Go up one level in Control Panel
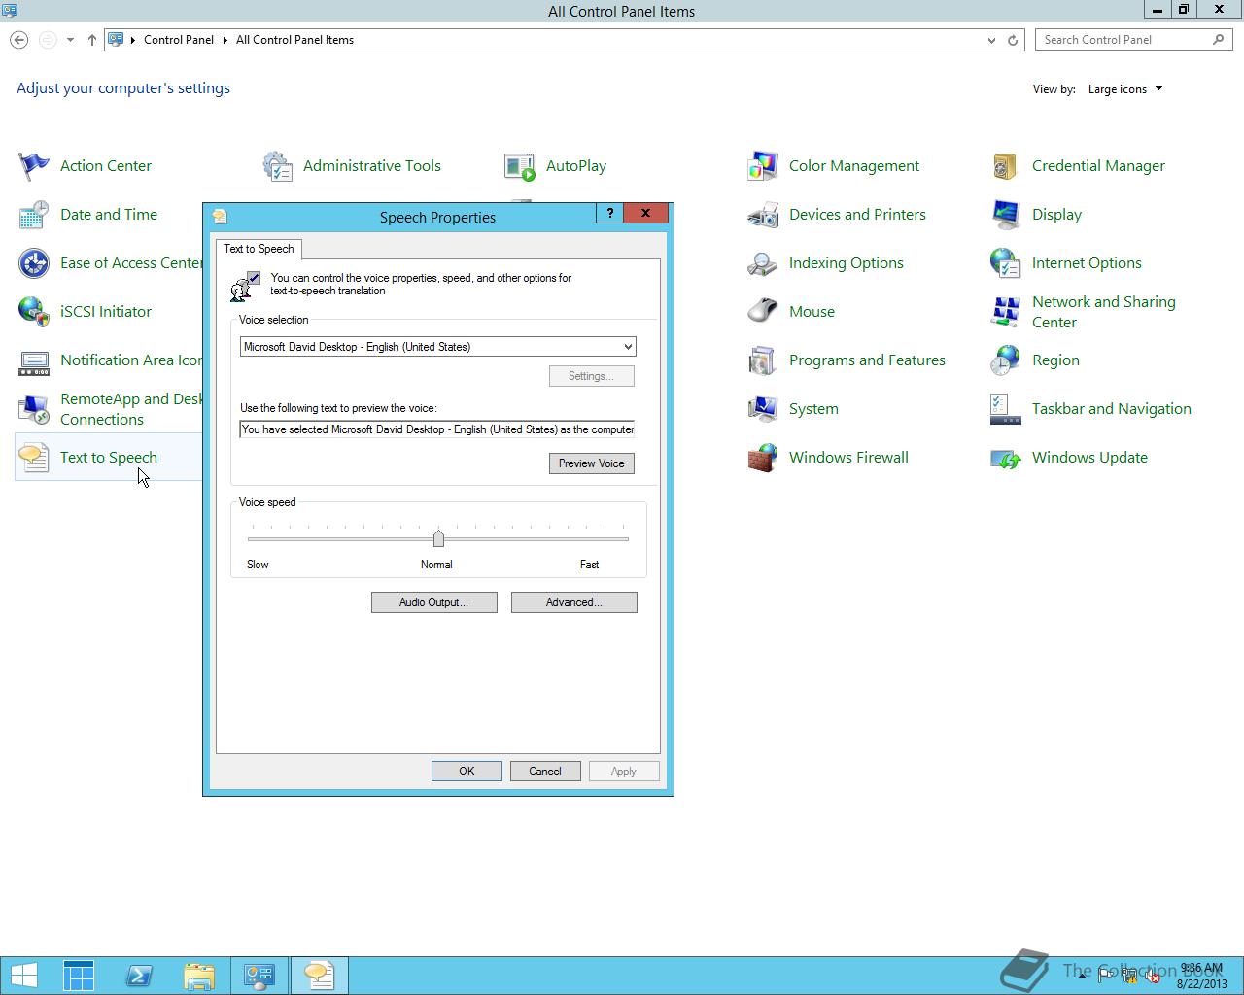Viewport: 1244px width, 995px height. (91, 40)
